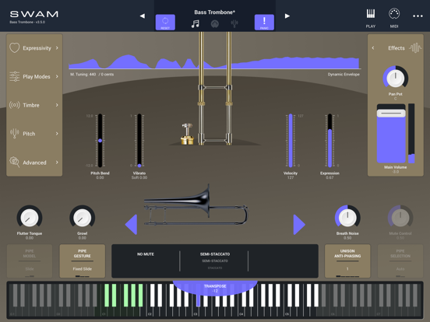Open the three-dots more menu
This screenshot has width=430, height=322.
point(418,16)
